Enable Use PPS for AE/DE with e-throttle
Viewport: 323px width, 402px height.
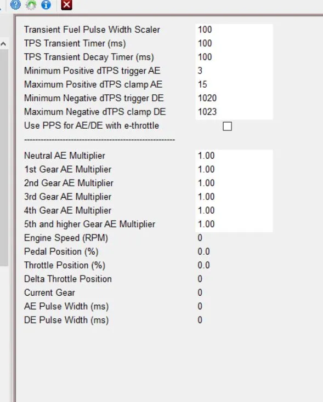pyautogui.click(x=227, y=126)
